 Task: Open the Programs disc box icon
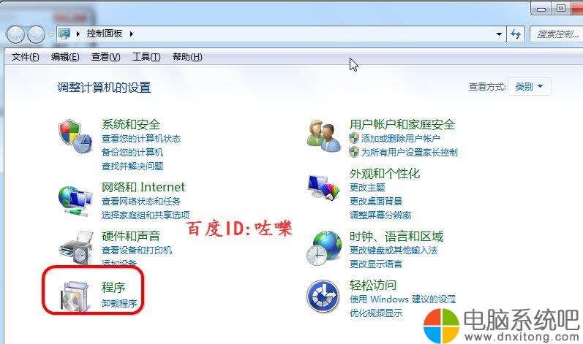click(x=75, y=296)
